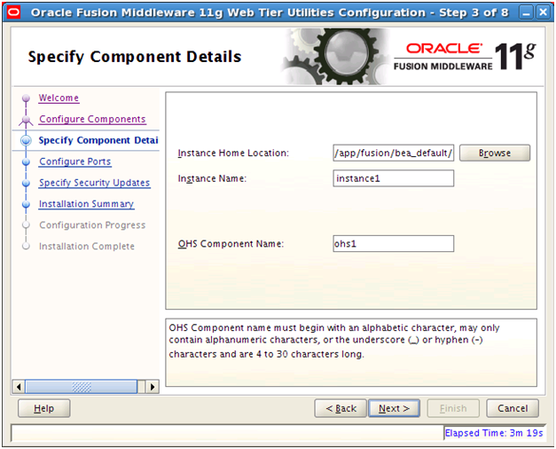Image resolution: width=556 pixels, height=449 pixels.
Task: Select Specify Component Details step
Action: (98, 140)
